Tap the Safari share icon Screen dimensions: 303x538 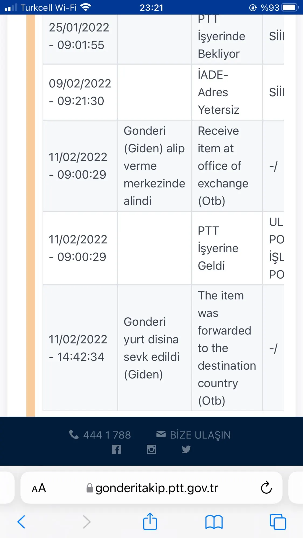point(150,522)
